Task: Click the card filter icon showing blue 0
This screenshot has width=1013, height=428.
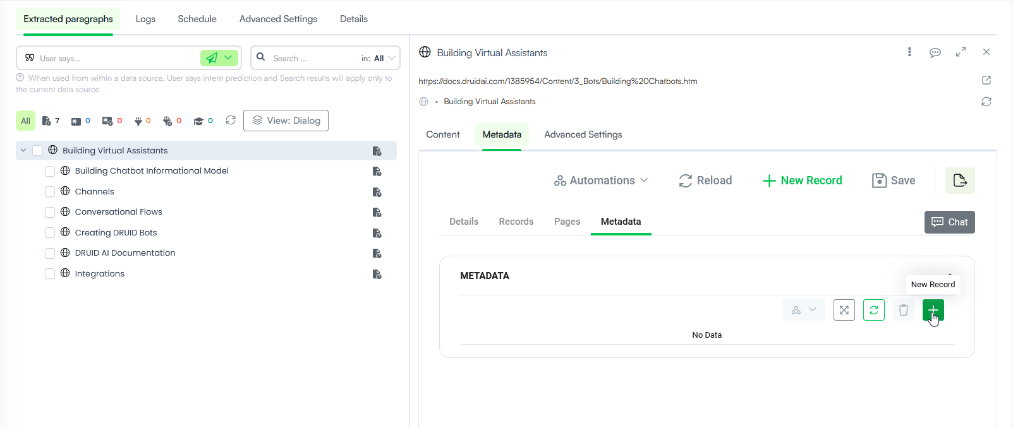Action: [80, 121]
